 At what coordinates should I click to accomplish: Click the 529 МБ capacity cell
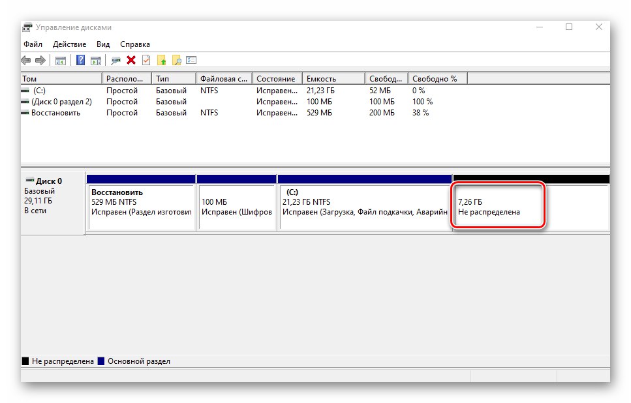pyautogui.click(x=319, y=113)
